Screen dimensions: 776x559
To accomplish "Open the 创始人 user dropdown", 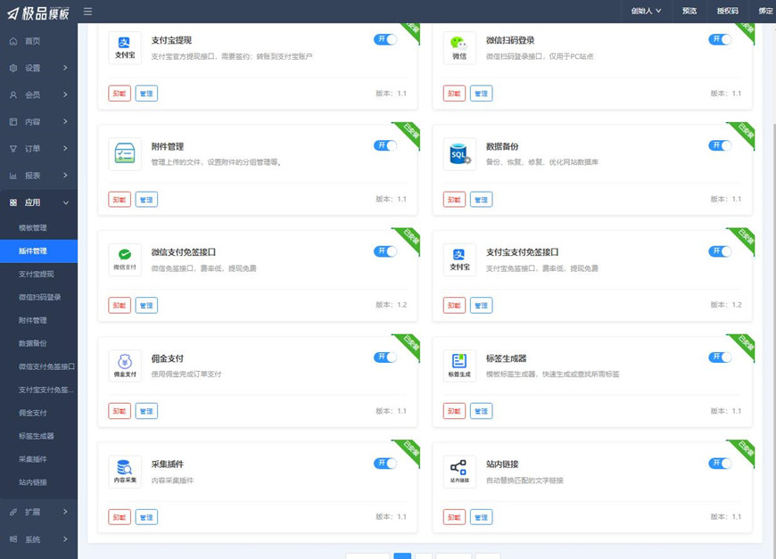I will pos(646,11).
